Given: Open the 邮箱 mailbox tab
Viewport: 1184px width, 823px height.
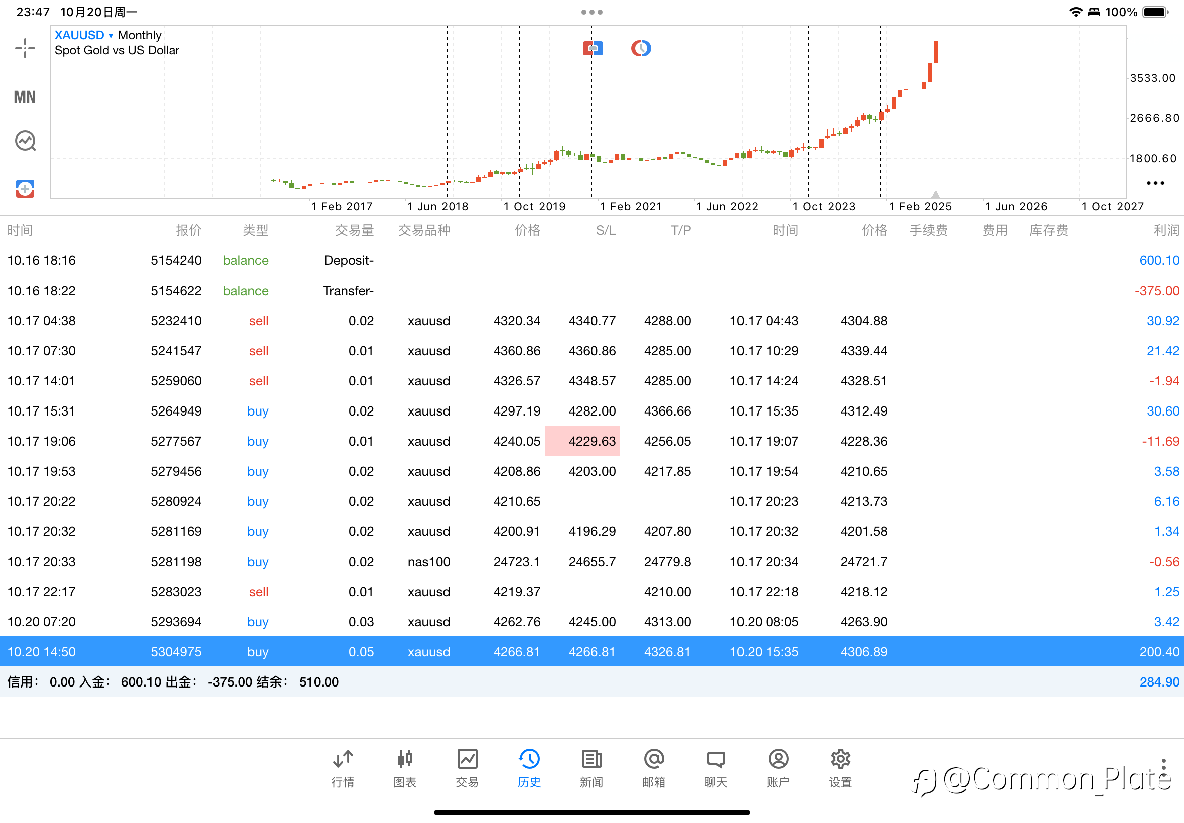Looking at the screenshot, I should pos(654,768).
